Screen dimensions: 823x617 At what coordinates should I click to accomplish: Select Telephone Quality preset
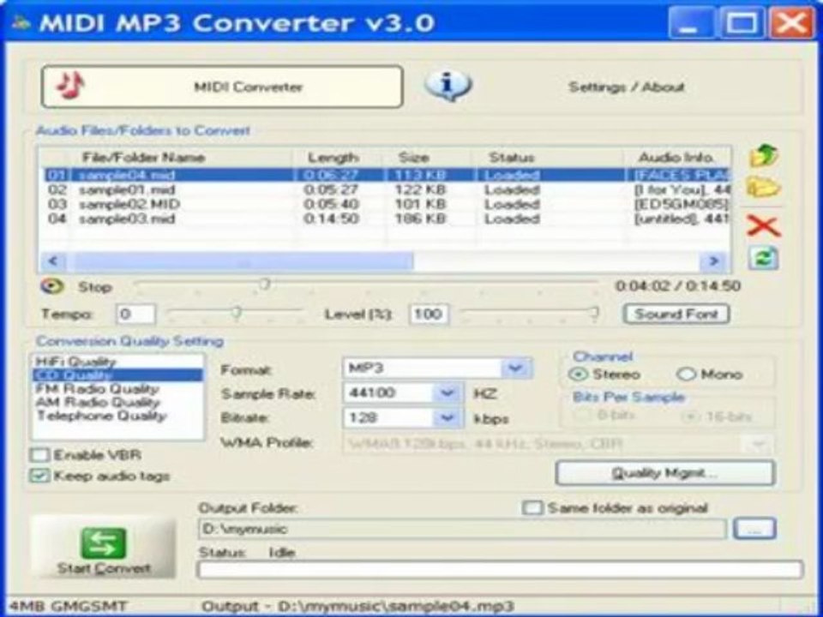117,416
